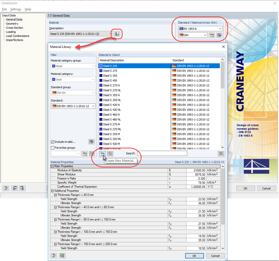This screenshot has height=261, width=279.
Task: Collapse Thickness Range t > 40.0 mm group
Action: [x=55, y=207]
